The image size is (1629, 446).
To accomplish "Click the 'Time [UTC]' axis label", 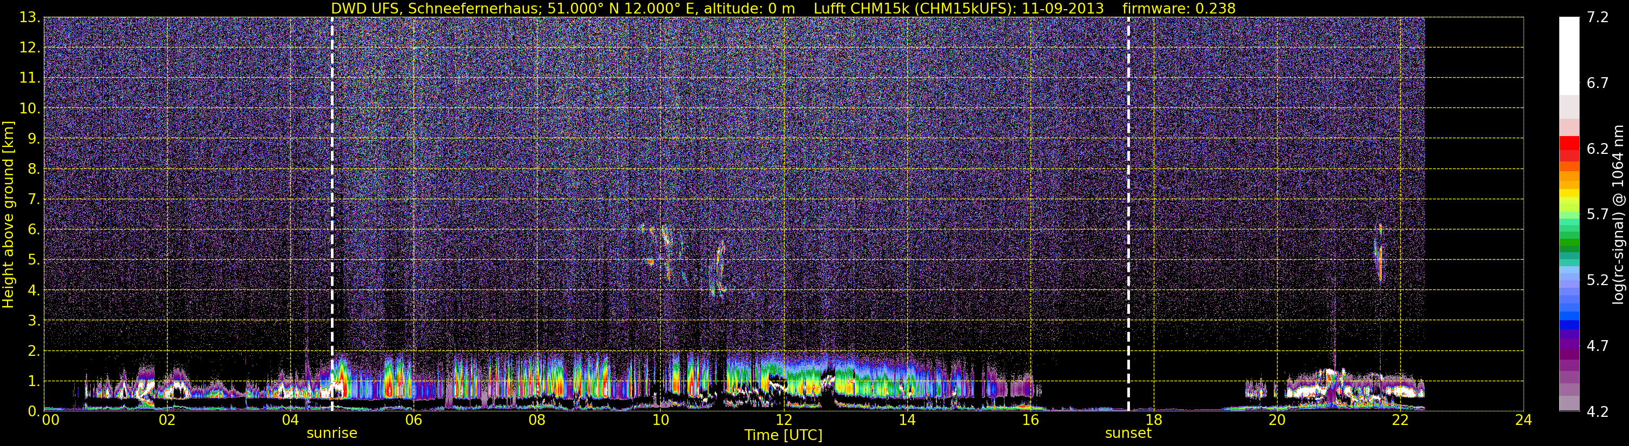I will (x=783, y=435).
